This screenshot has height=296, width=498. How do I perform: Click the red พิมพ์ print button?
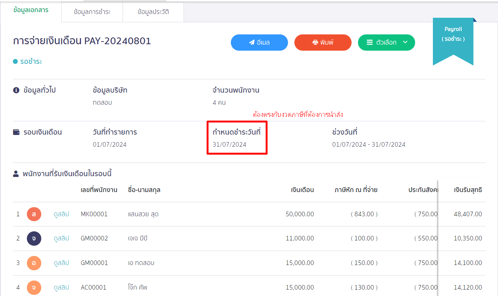tap(323, 42)
